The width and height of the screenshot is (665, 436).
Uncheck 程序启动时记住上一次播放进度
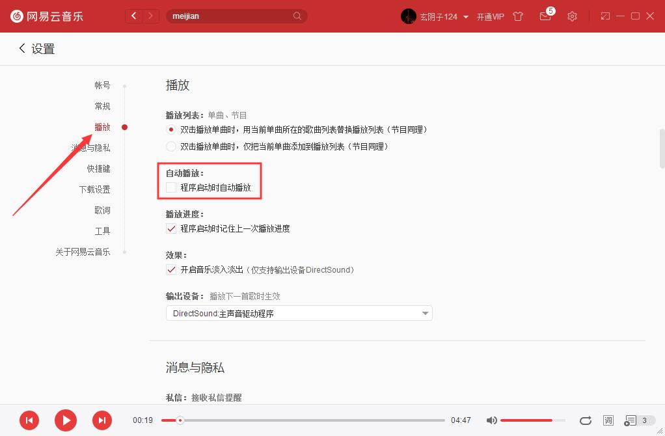click(x=170, y=228)
